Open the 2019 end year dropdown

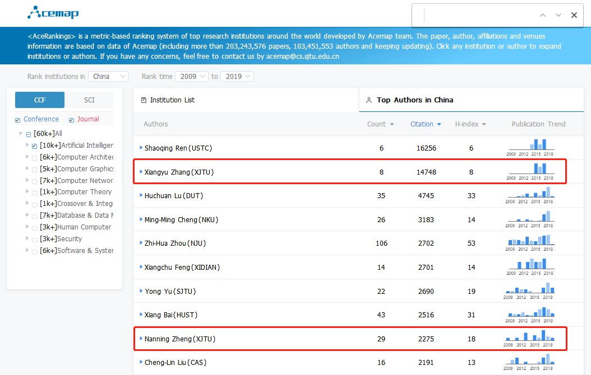tap(237, 77)
